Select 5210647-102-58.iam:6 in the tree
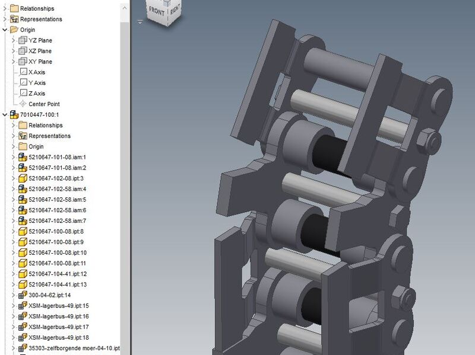This screenshot has height=355, width=475. click(57, 210)
